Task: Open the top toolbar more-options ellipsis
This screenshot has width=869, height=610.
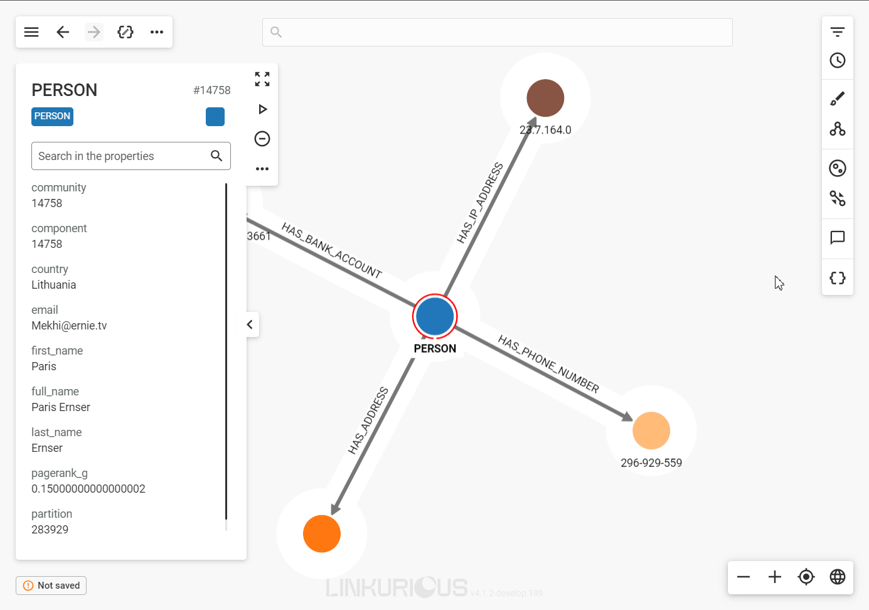Action: pyautogui.click(x=157, y=32)
